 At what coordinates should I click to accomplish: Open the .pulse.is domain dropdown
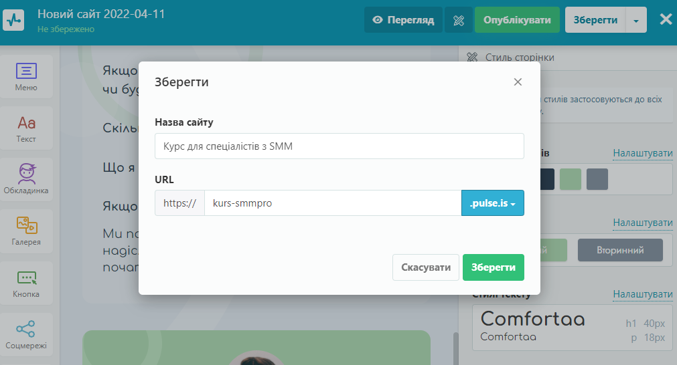click(x=493, y=203)
